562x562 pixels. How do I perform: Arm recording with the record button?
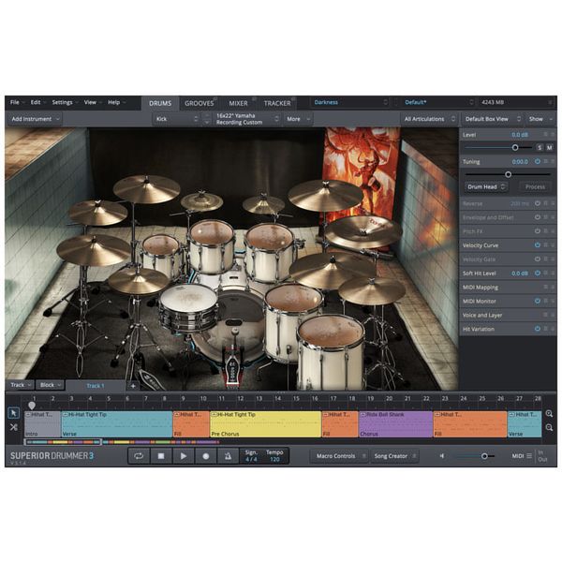(x=205, y=456)
